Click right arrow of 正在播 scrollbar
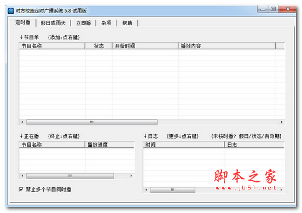Image resolution: width=302 pixels, height=213 pixels. 131,176
